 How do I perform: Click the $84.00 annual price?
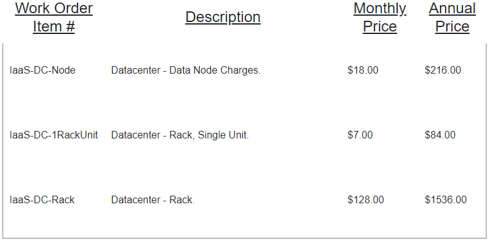tap(440, 135)
